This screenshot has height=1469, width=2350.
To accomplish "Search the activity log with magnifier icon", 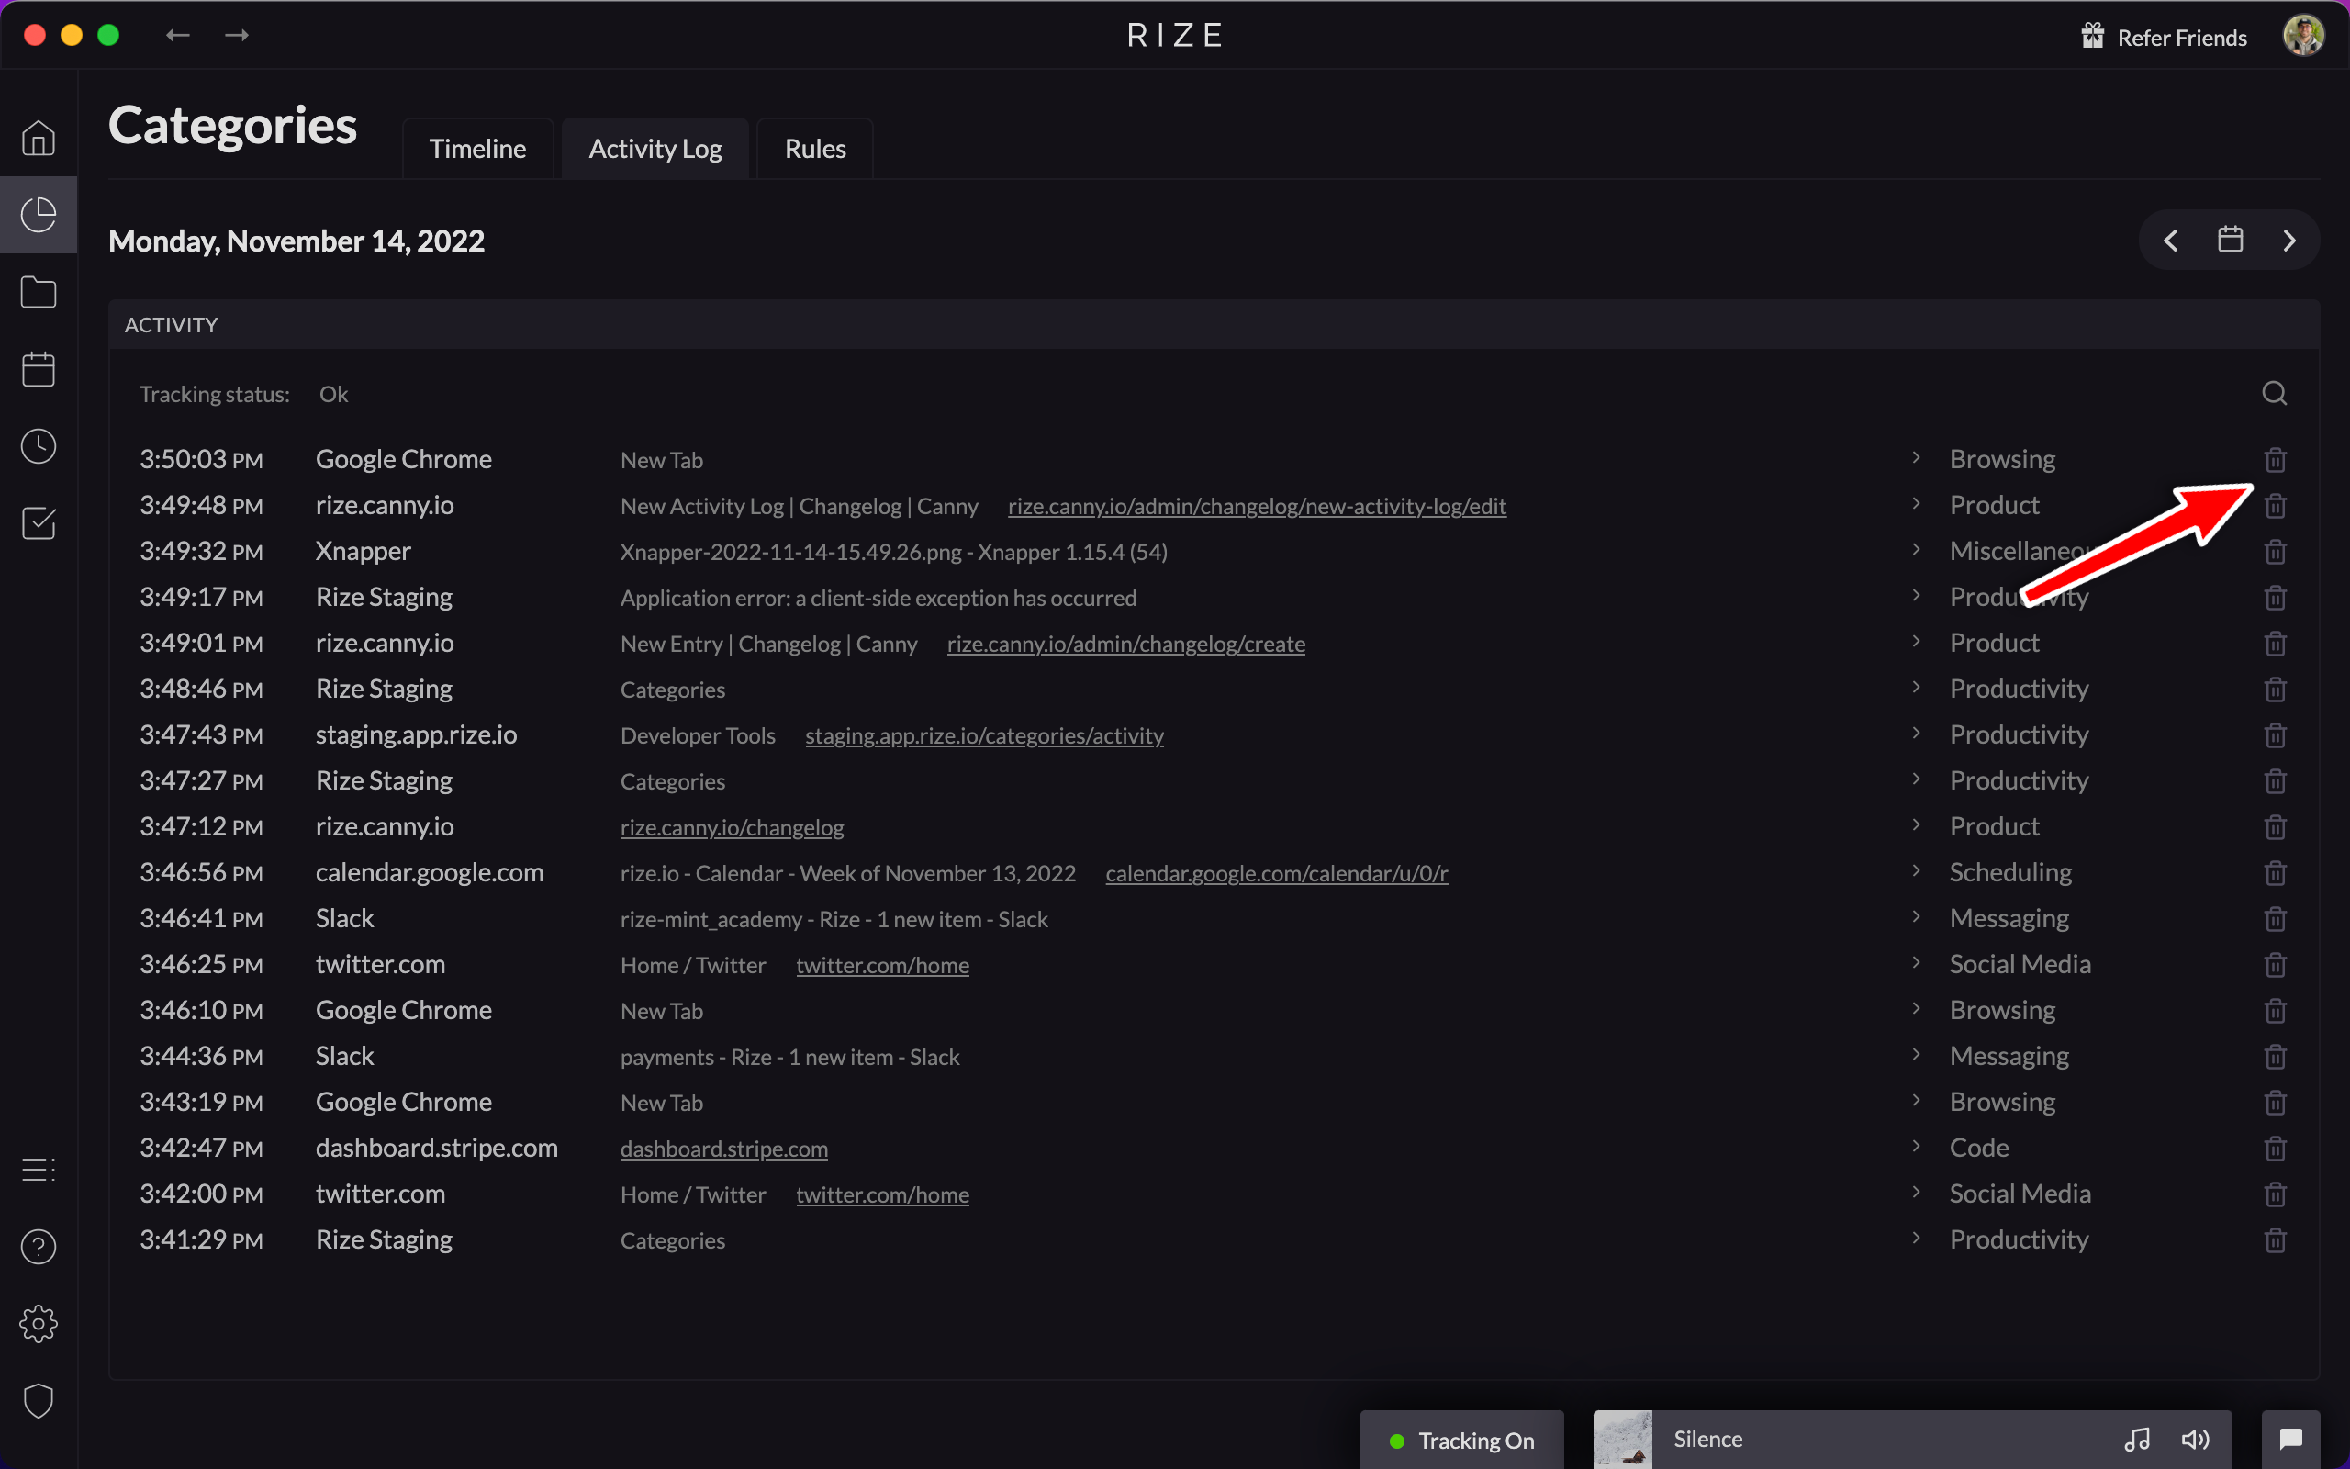I will click(x=2274, y=394).
